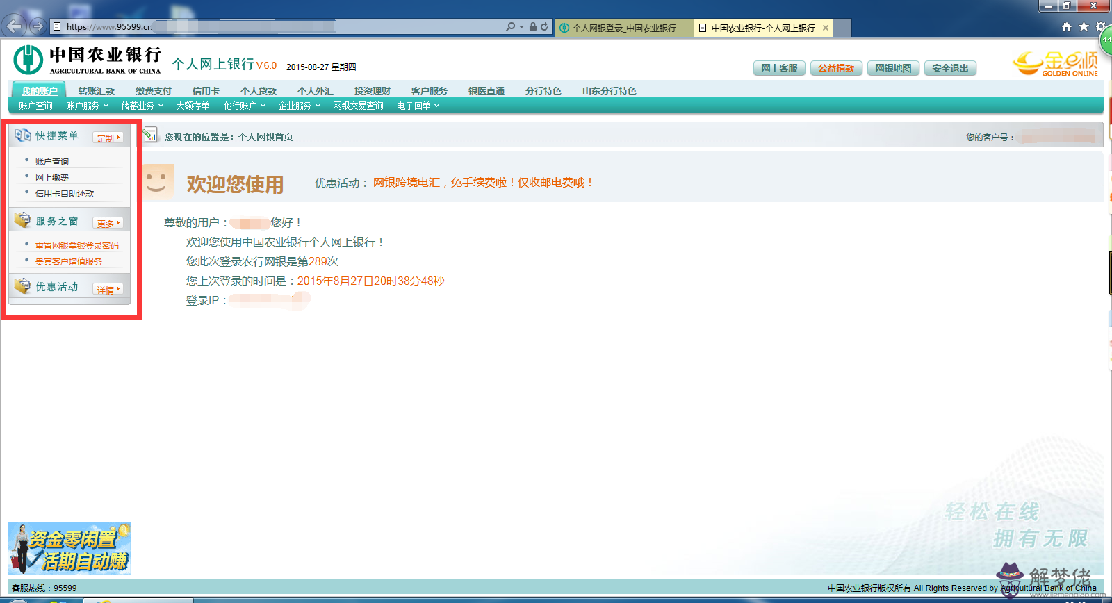
Task: Click the 网上客服 button
Action: point(779,68)
